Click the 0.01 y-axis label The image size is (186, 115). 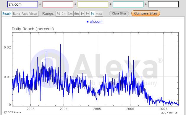[x=7, y=77]
